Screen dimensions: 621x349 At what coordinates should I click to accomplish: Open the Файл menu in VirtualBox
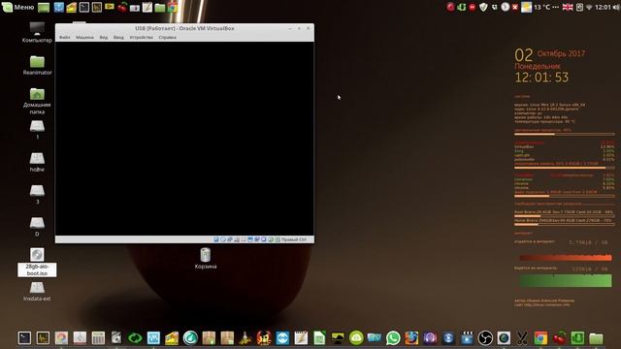pos(65,37)
